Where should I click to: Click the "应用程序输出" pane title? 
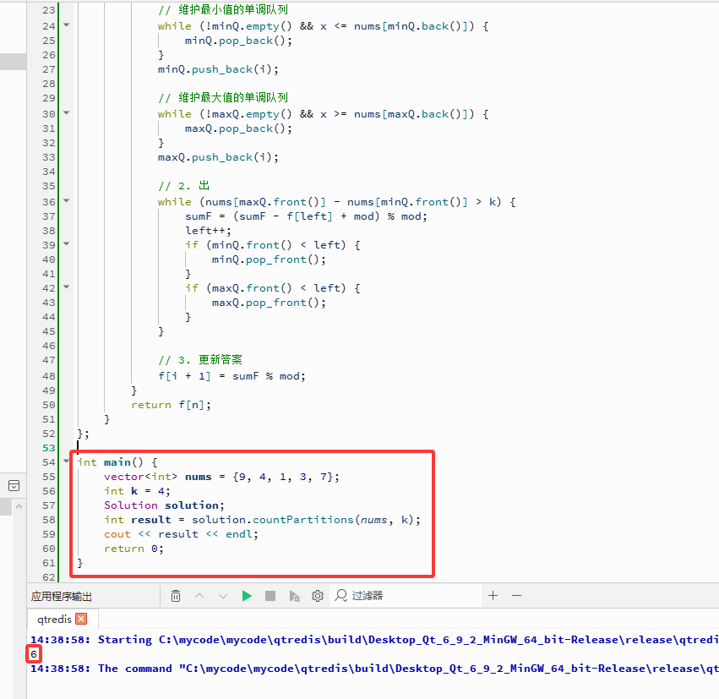click(x=62, y=596)
